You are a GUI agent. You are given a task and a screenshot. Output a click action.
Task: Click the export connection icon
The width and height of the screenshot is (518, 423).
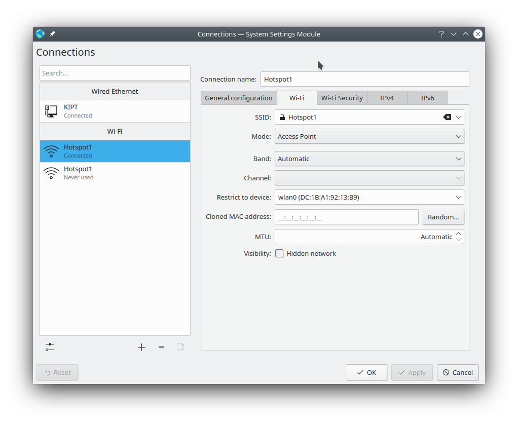(x=180, y=347)
